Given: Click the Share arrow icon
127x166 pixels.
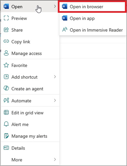Looking at the screenshot, I should click(6, 30).
